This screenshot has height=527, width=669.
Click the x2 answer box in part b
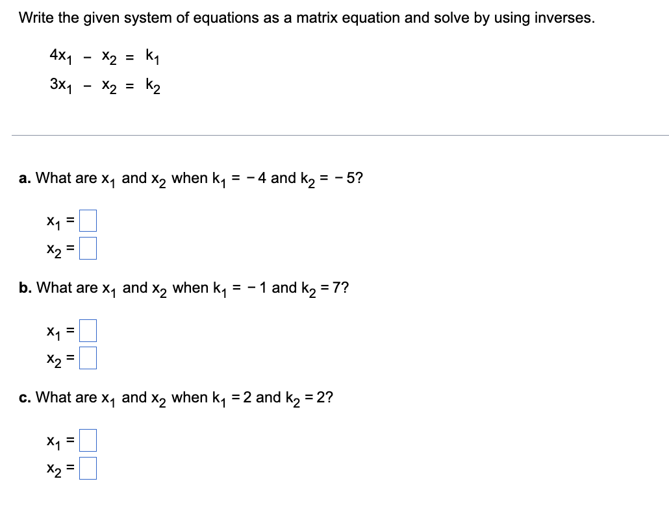click(x=89, y=358)
